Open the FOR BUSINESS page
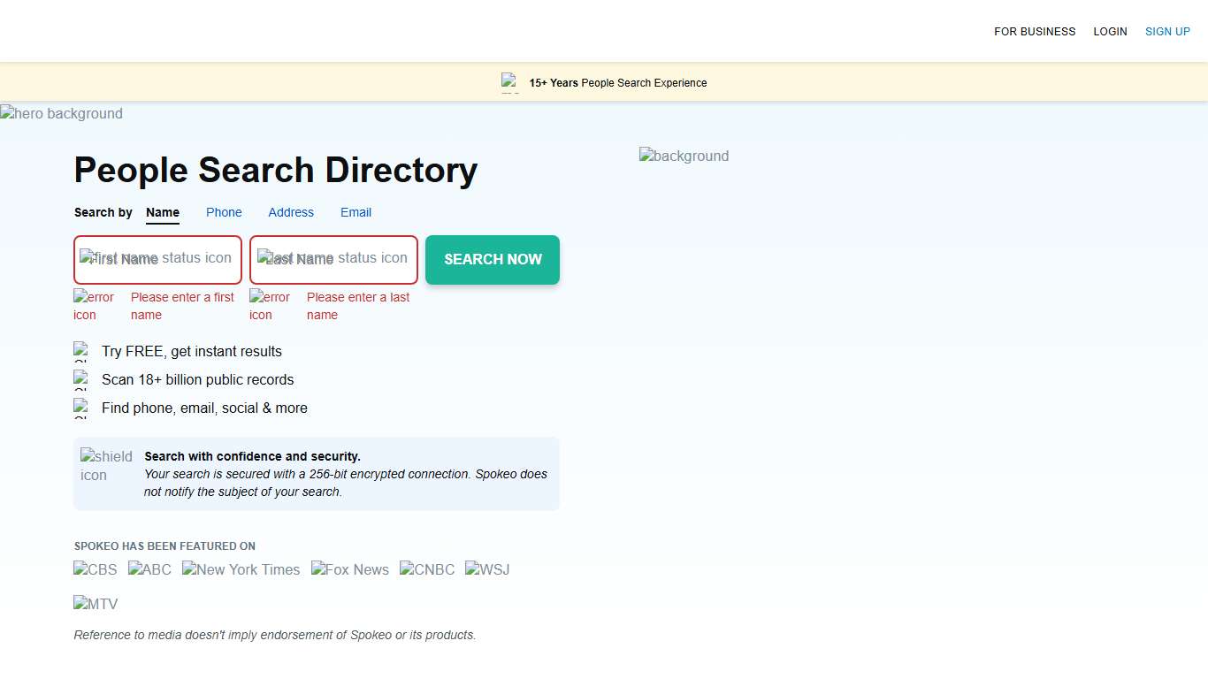 point(1035,31)
